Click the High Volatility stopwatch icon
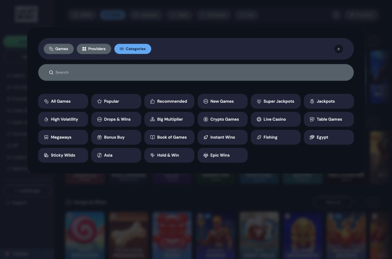The height and width of the screenshot is (259, 392). coord(46,119)
